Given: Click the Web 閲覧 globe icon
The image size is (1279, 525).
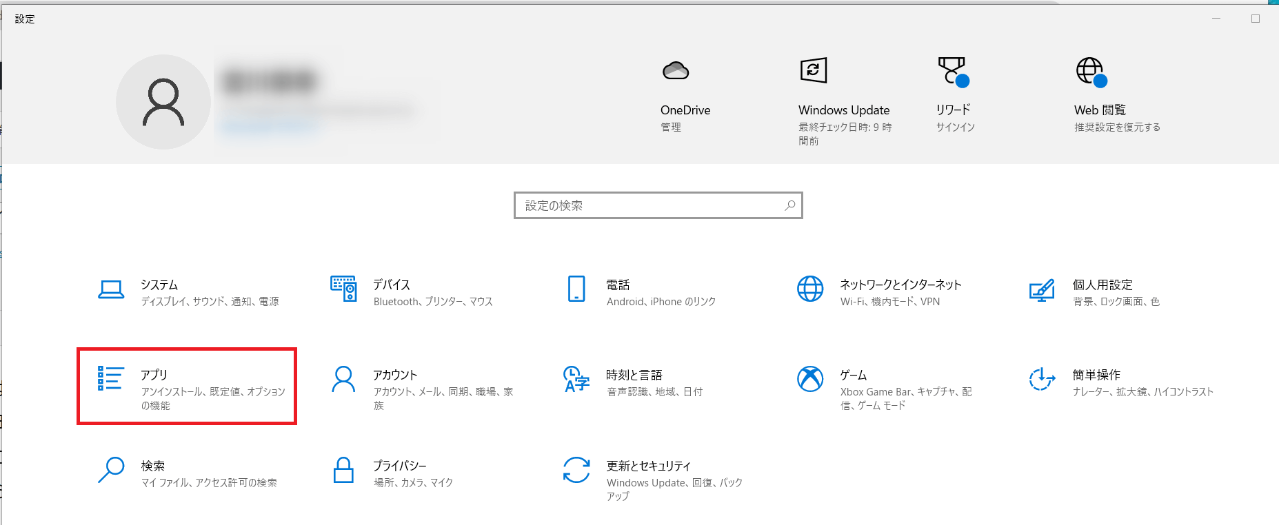Looking at the screenshot, I should pyautogui.click(x=1091, y=72).
